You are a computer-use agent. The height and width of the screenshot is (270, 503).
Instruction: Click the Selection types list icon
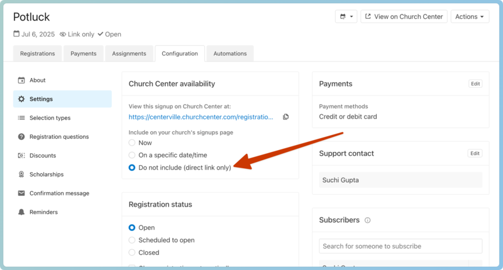[x=21, y=118]
